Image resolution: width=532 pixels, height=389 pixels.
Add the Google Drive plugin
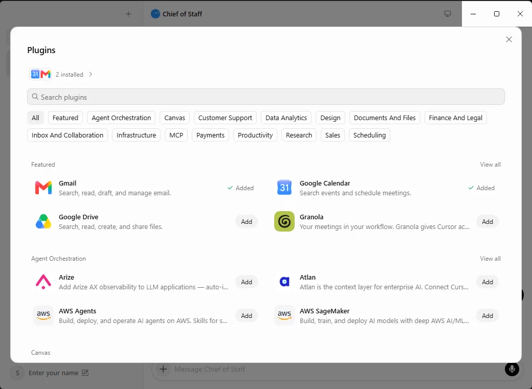[247, 221]
